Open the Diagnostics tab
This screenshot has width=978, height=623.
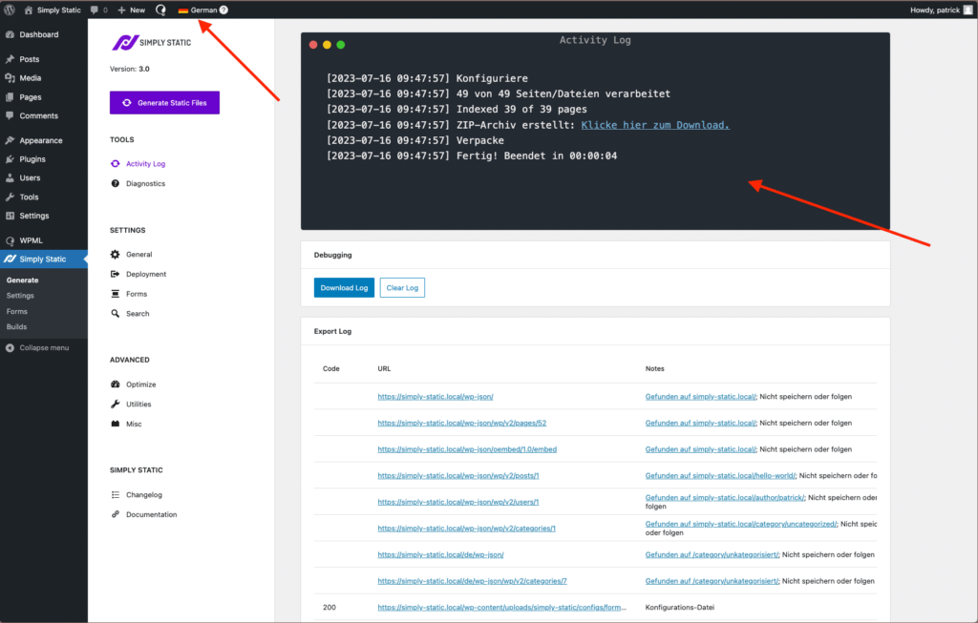146,184
